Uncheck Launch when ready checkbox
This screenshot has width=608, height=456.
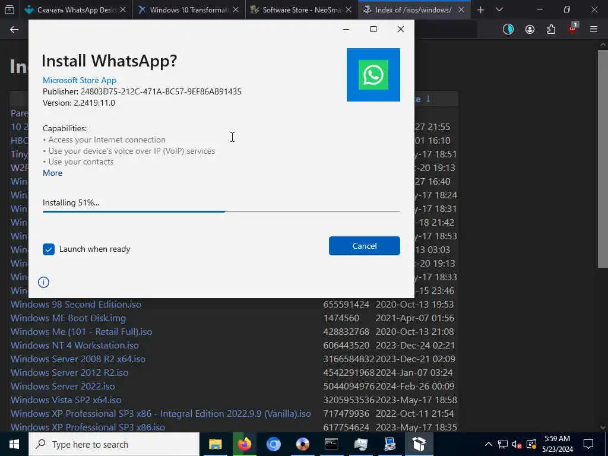point(49,249)
